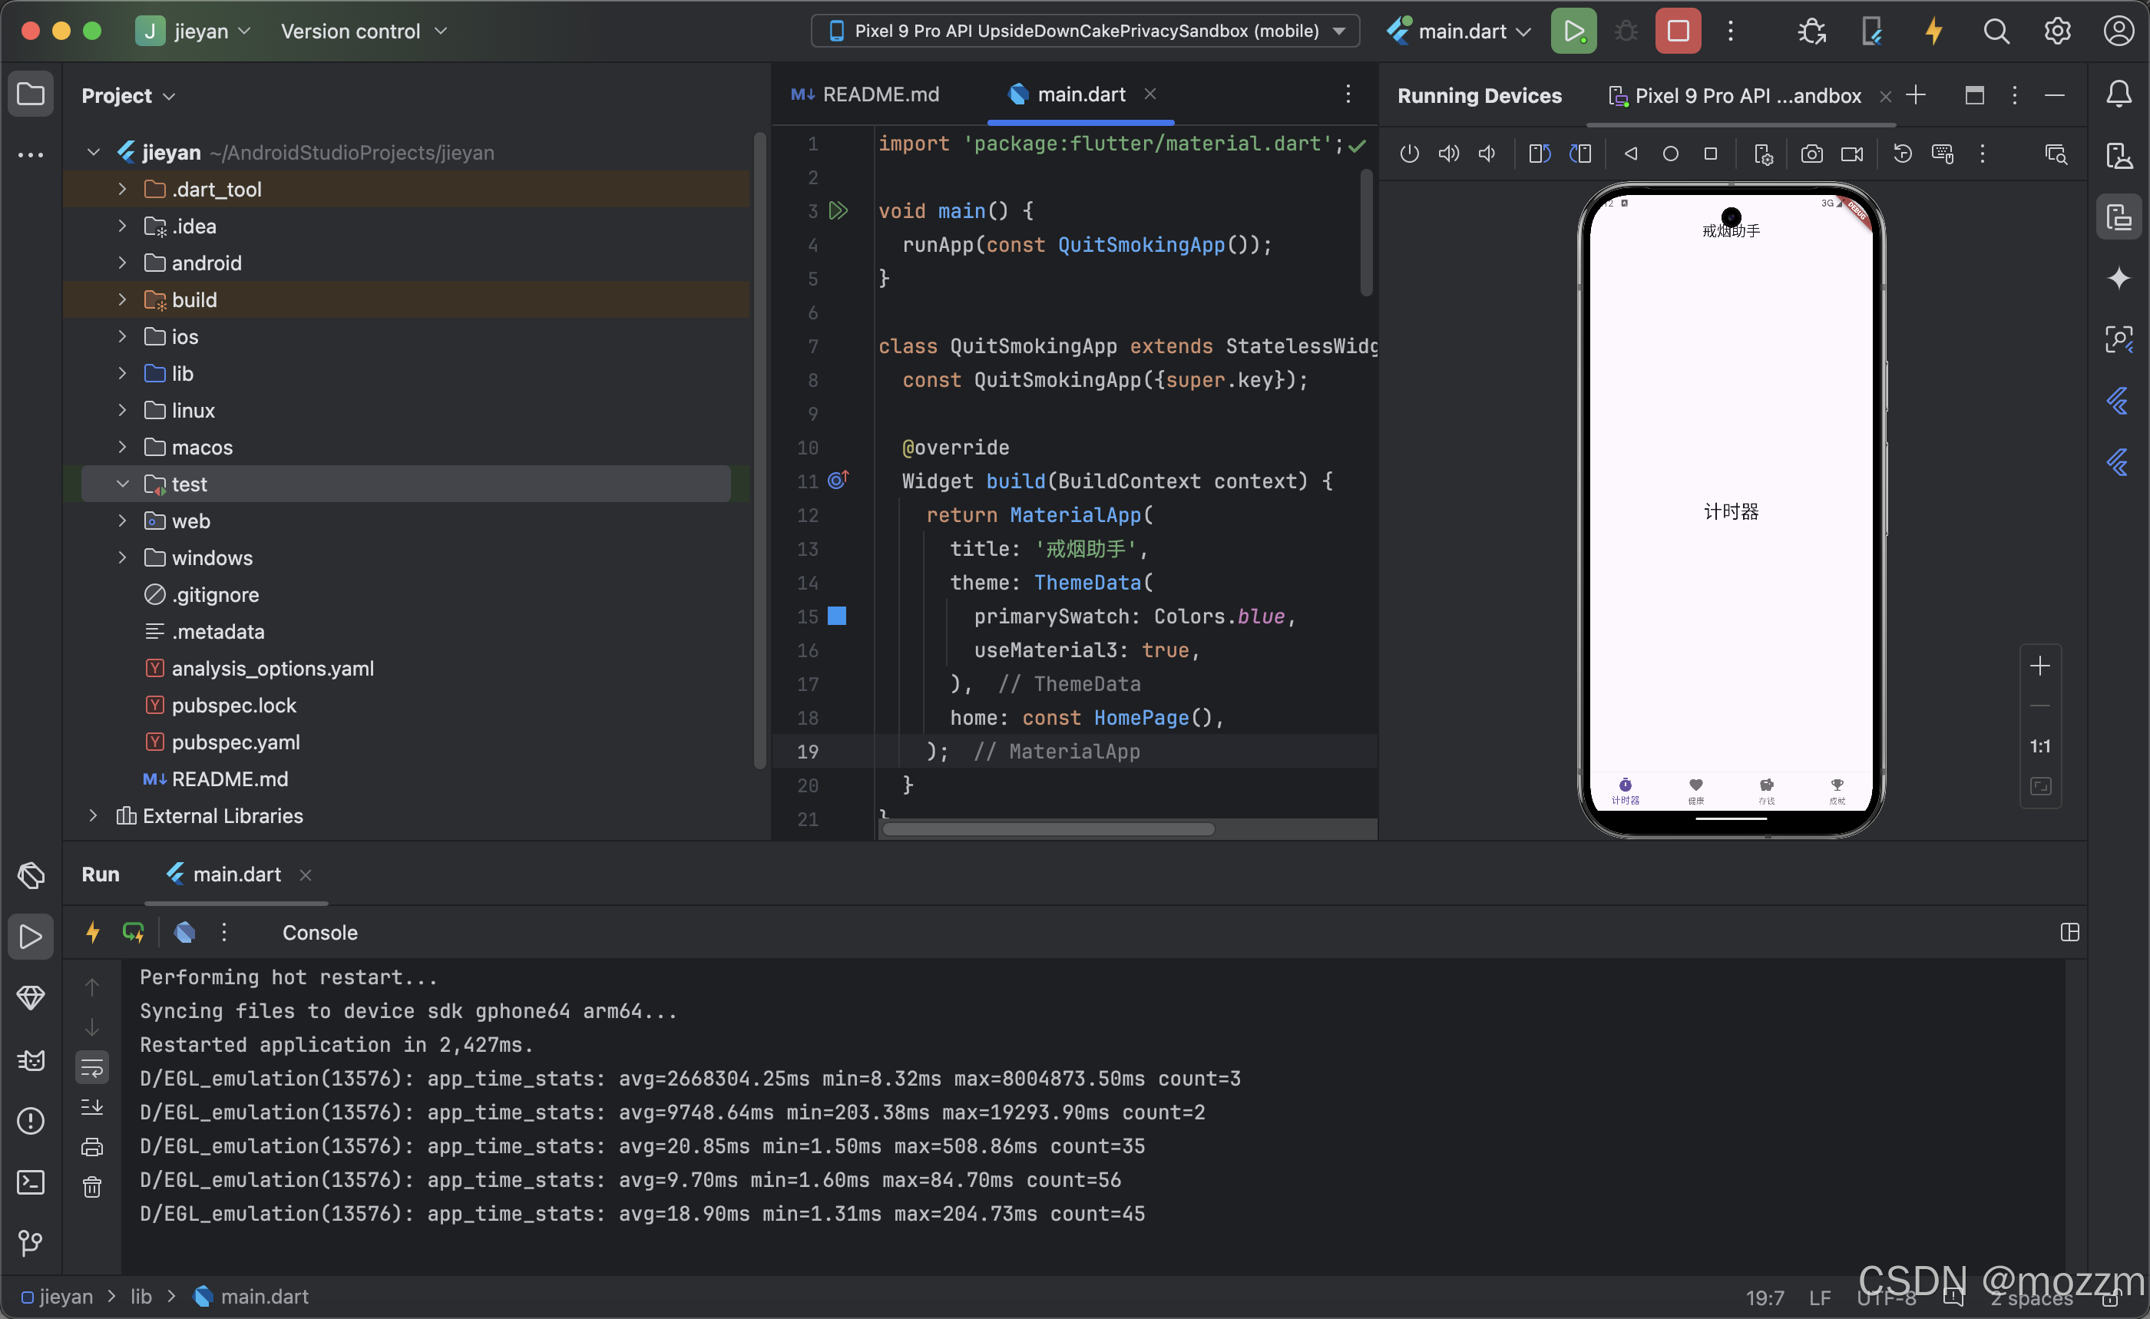Image resolution: width=2150 pixels, height=1319 pixels.
Task: Toggle the Project tool window folder icon
Action: coord(31,94)
